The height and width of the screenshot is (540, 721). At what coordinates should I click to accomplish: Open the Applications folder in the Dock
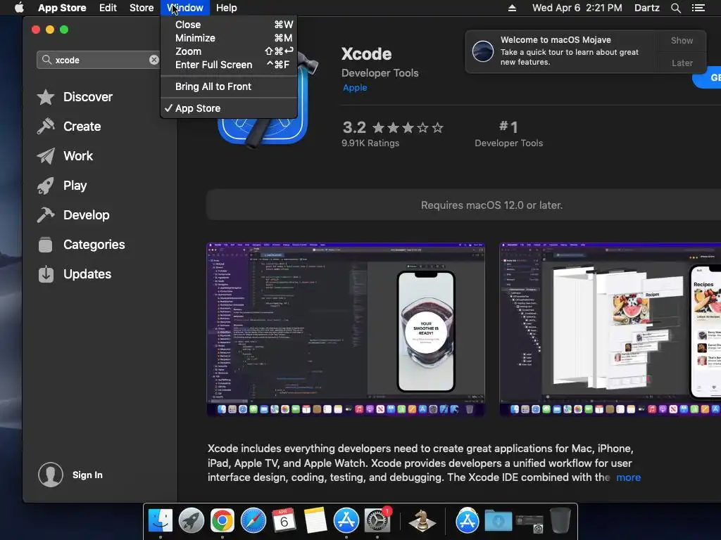tap(468, 521)
